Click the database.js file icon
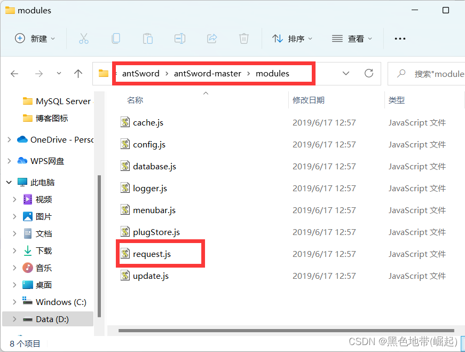 [x=125, y=166]
